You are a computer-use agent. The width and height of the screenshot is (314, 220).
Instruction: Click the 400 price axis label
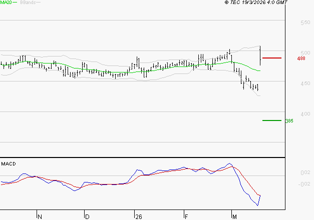[305, 114]
